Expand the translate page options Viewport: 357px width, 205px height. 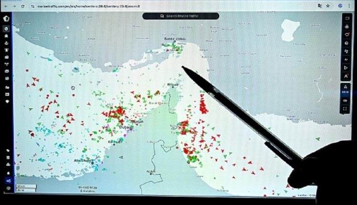(319, 6)
